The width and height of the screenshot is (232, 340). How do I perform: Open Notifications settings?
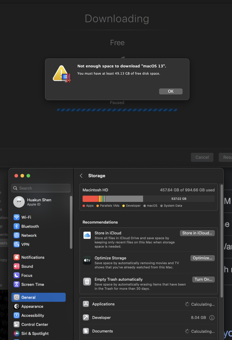33,257
